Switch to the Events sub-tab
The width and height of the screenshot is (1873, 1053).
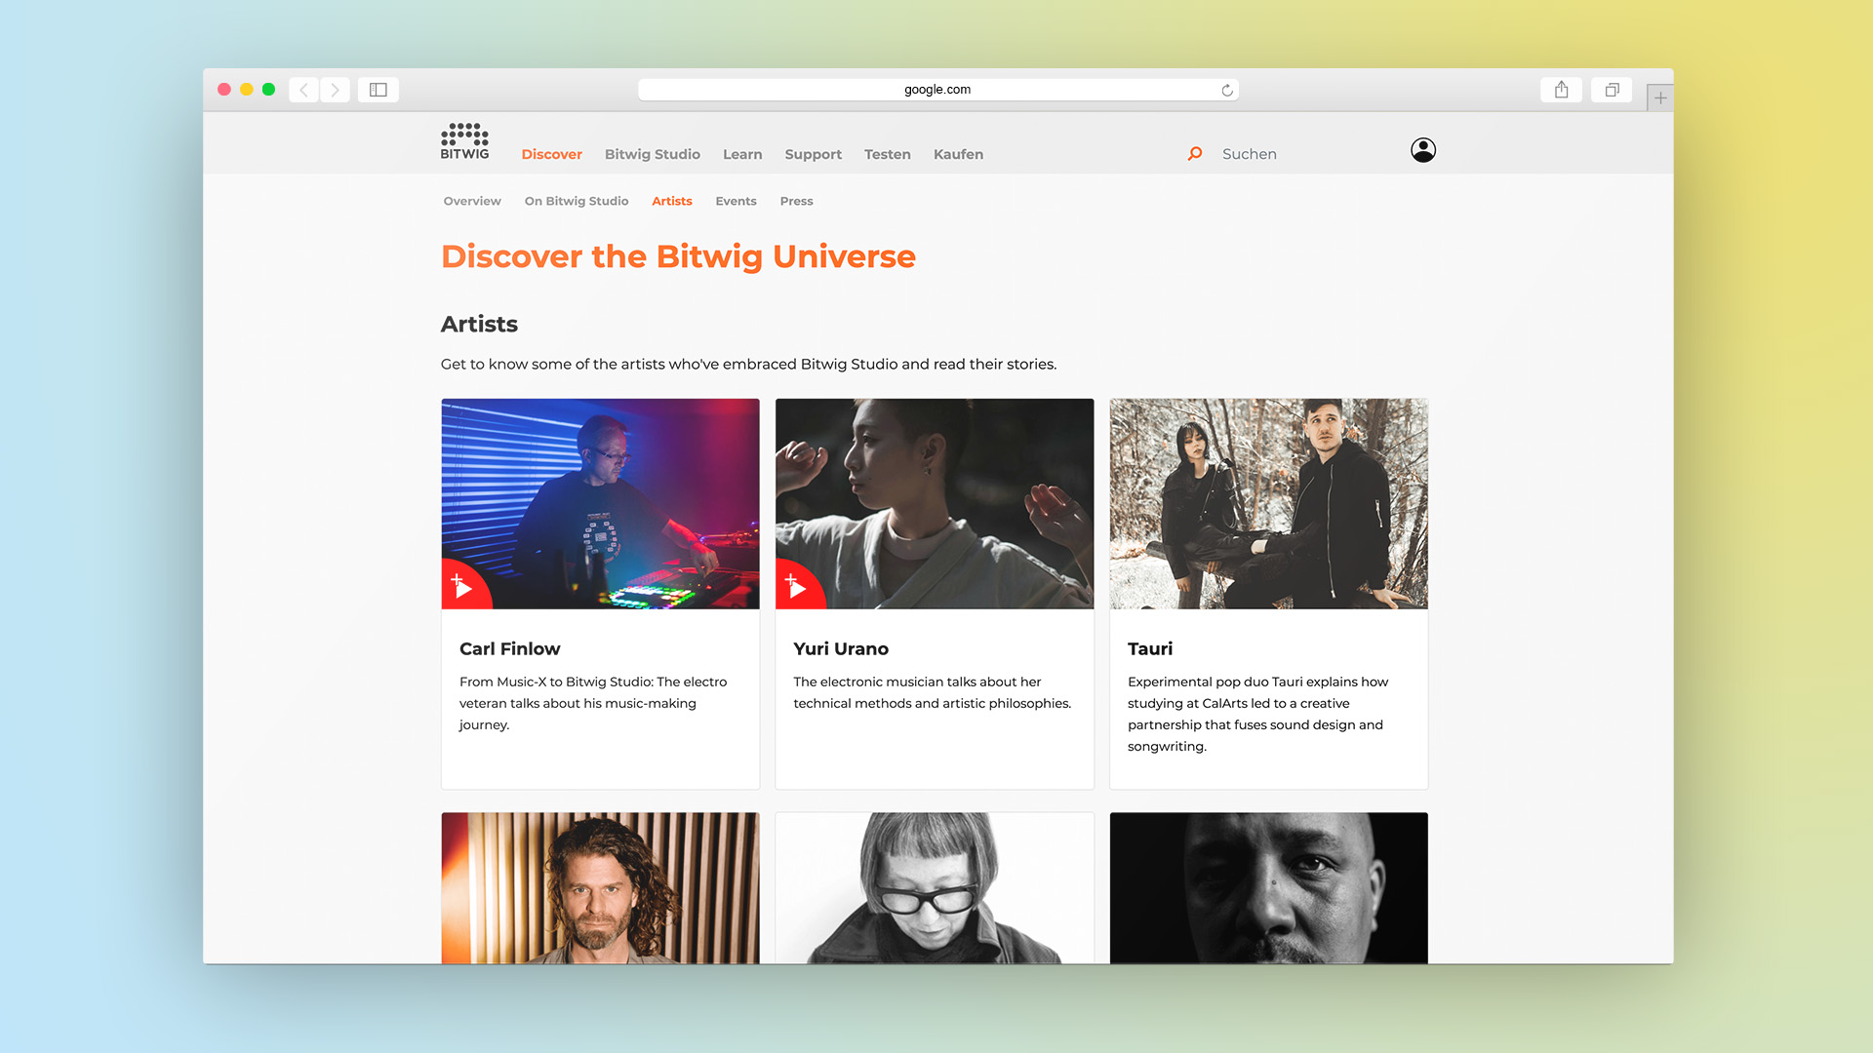pos(736,201)
